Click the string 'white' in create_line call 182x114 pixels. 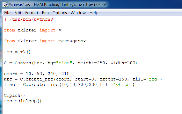[123, 85]
